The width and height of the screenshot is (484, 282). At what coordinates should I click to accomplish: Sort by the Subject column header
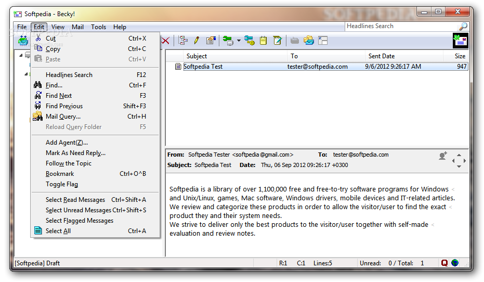(x=235, y=56)
